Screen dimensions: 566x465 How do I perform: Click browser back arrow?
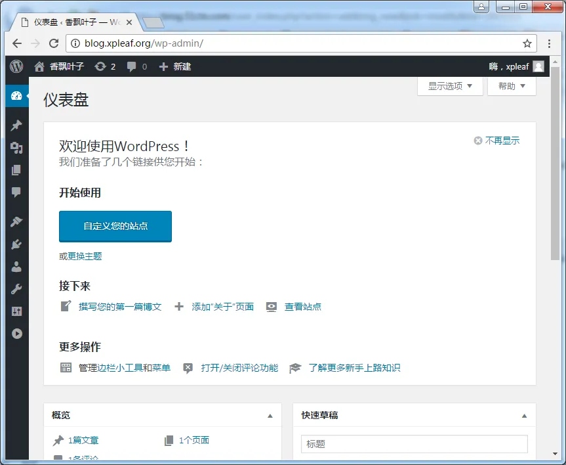coord(17,43)
